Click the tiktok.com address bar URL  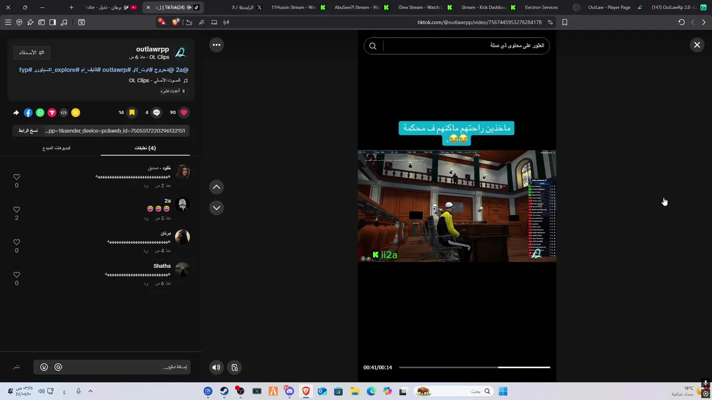point(479,22)
